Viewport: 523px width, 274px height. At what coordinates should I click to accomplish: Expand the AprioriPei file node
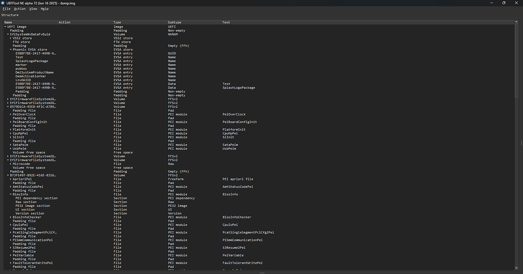[11, 179]
